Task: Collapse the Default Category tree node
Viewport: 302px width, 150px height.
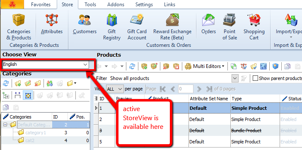Action: pyautogui.click(x=5, y=125)
